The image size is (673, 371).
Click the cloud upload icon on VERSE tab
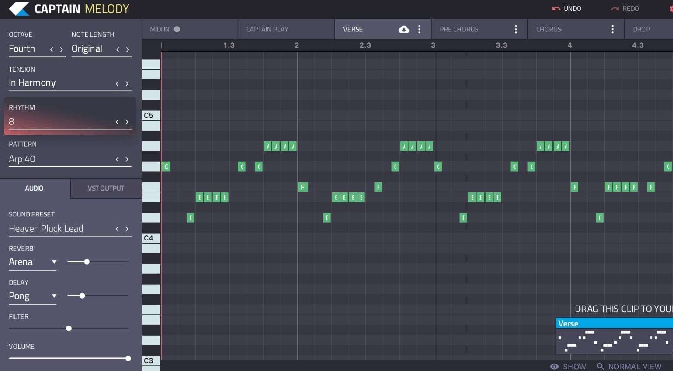coord(403,29)
